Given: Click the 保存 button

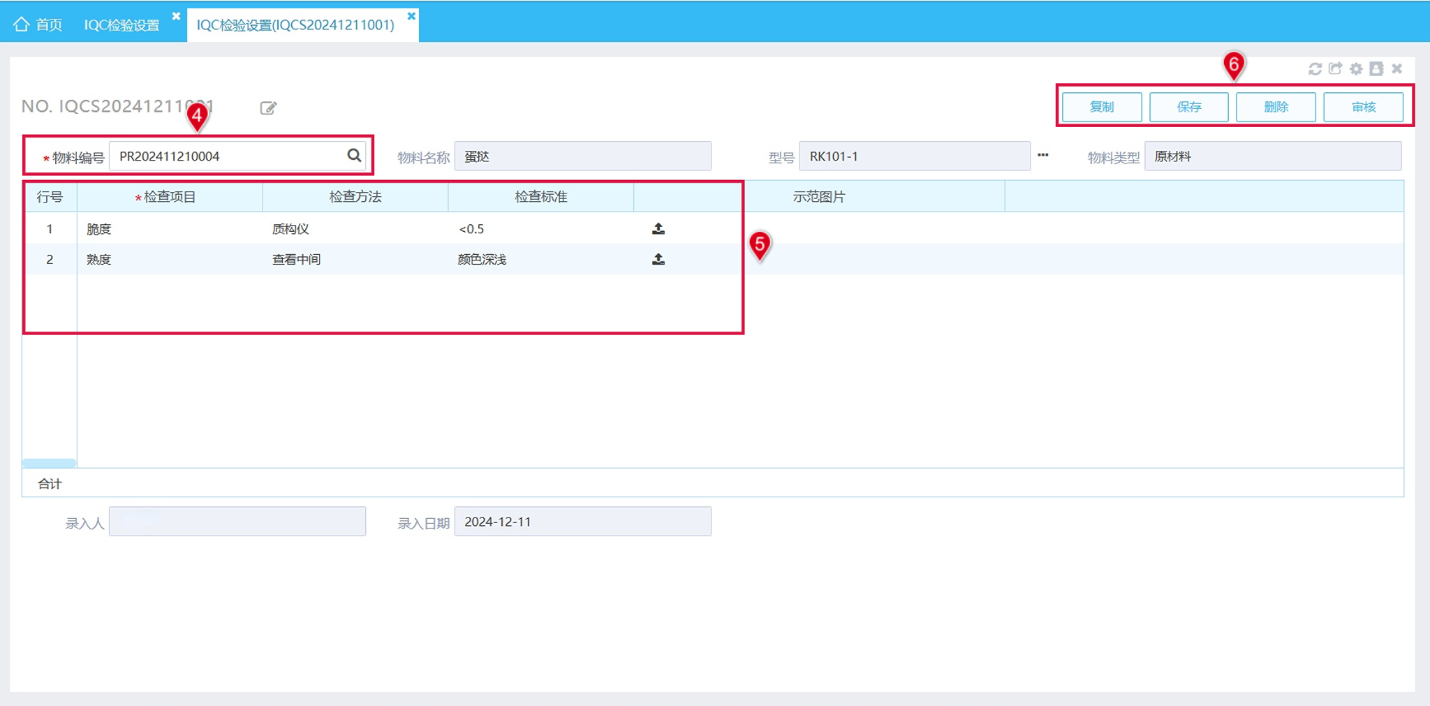Looking at the screenshot, I should (x=1188, y=107).
